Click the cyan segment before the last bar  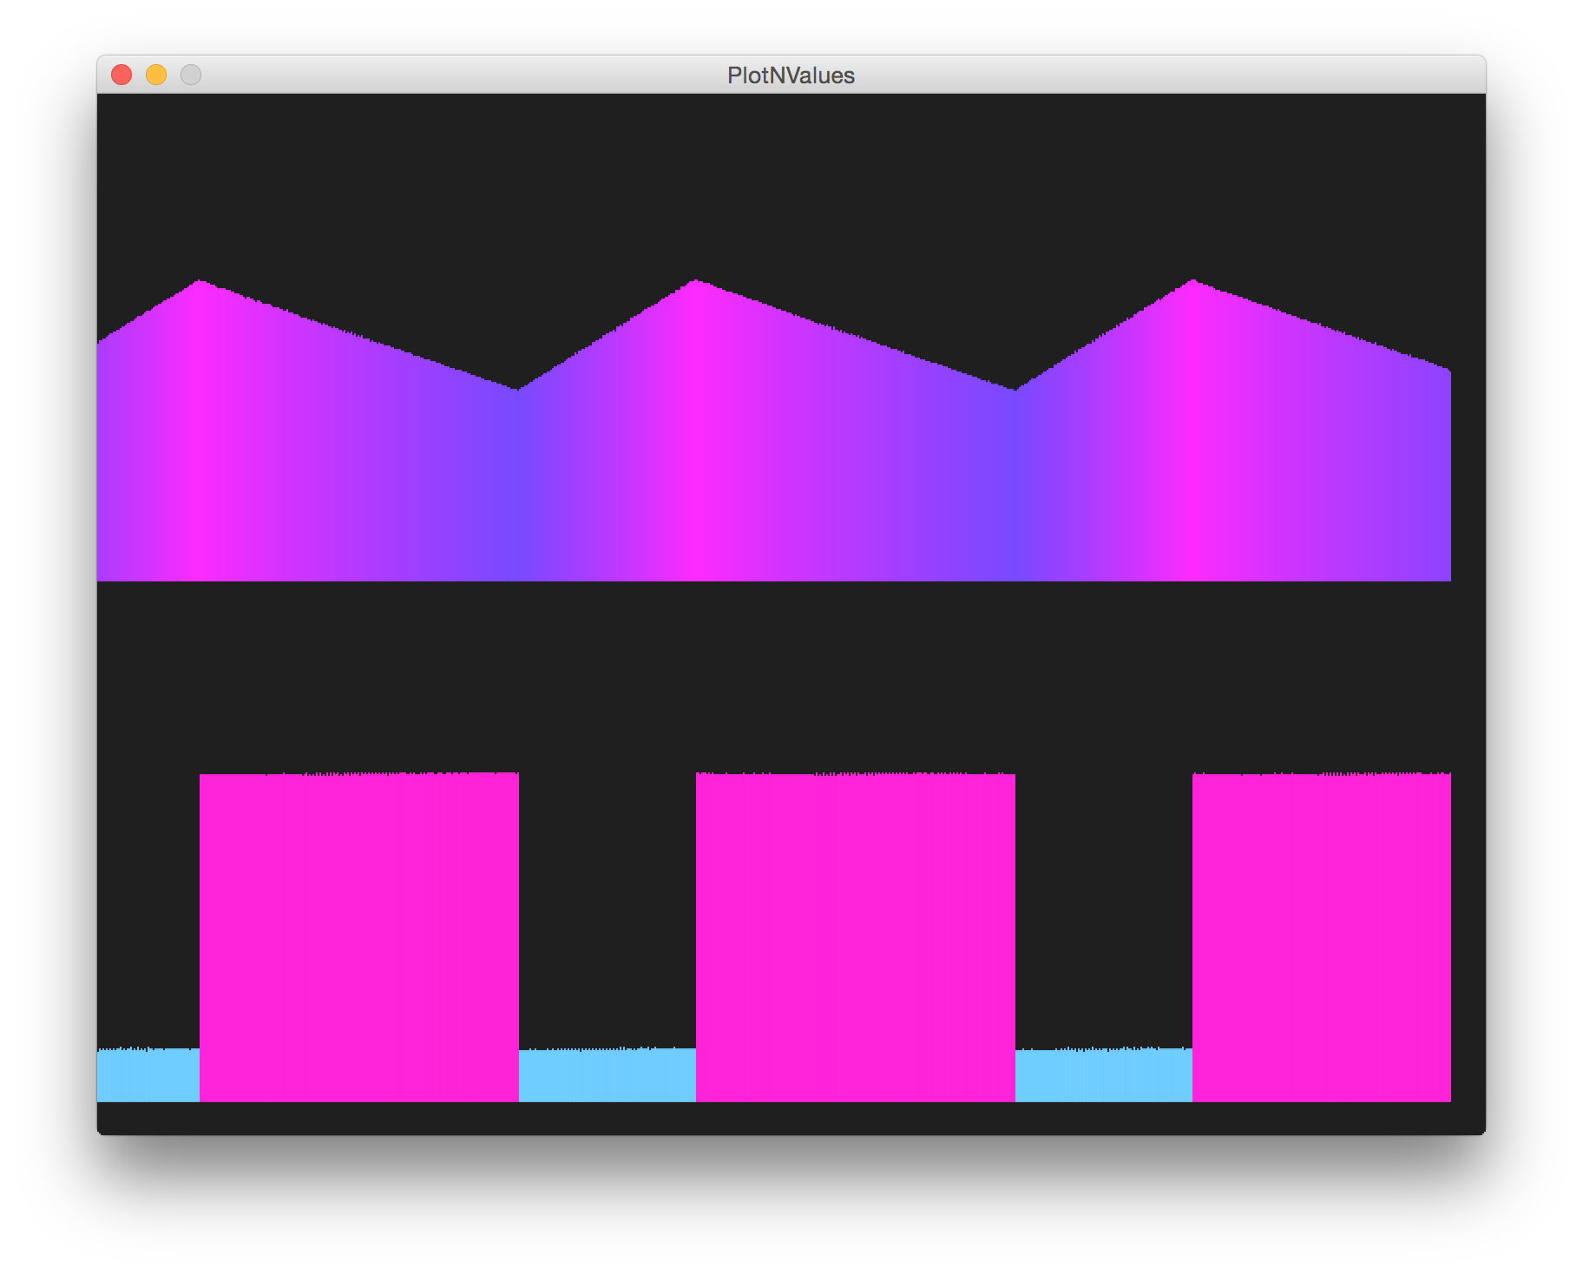(x=1102, y=1076)
